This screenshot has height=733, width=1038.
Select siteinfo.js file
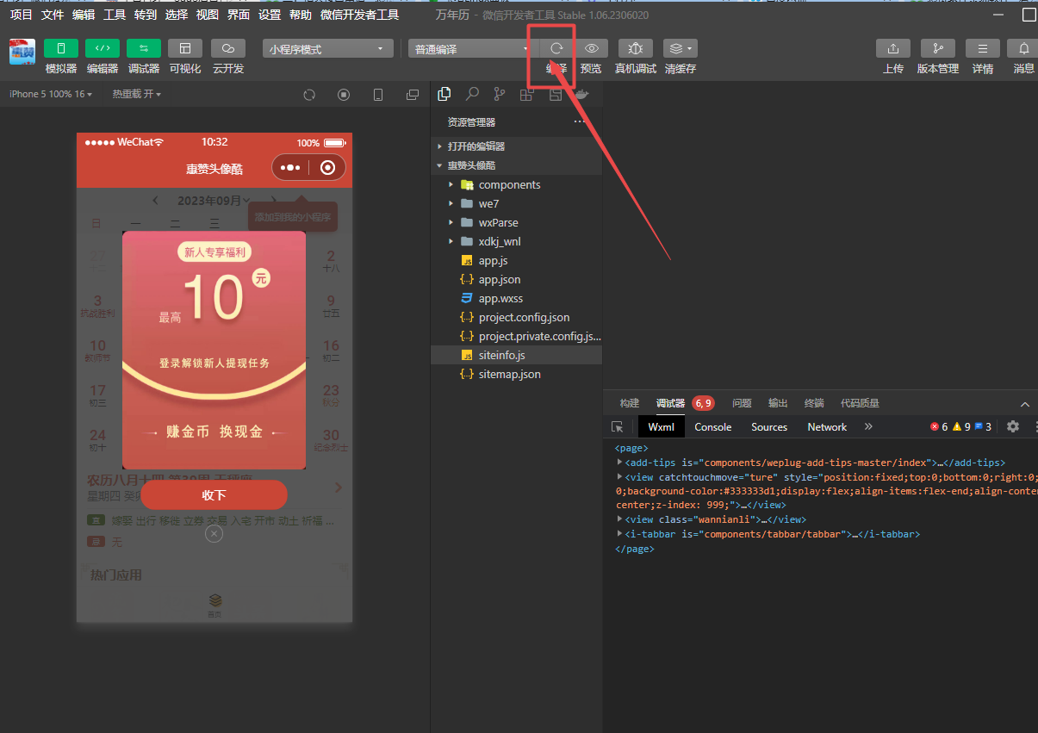516,355
